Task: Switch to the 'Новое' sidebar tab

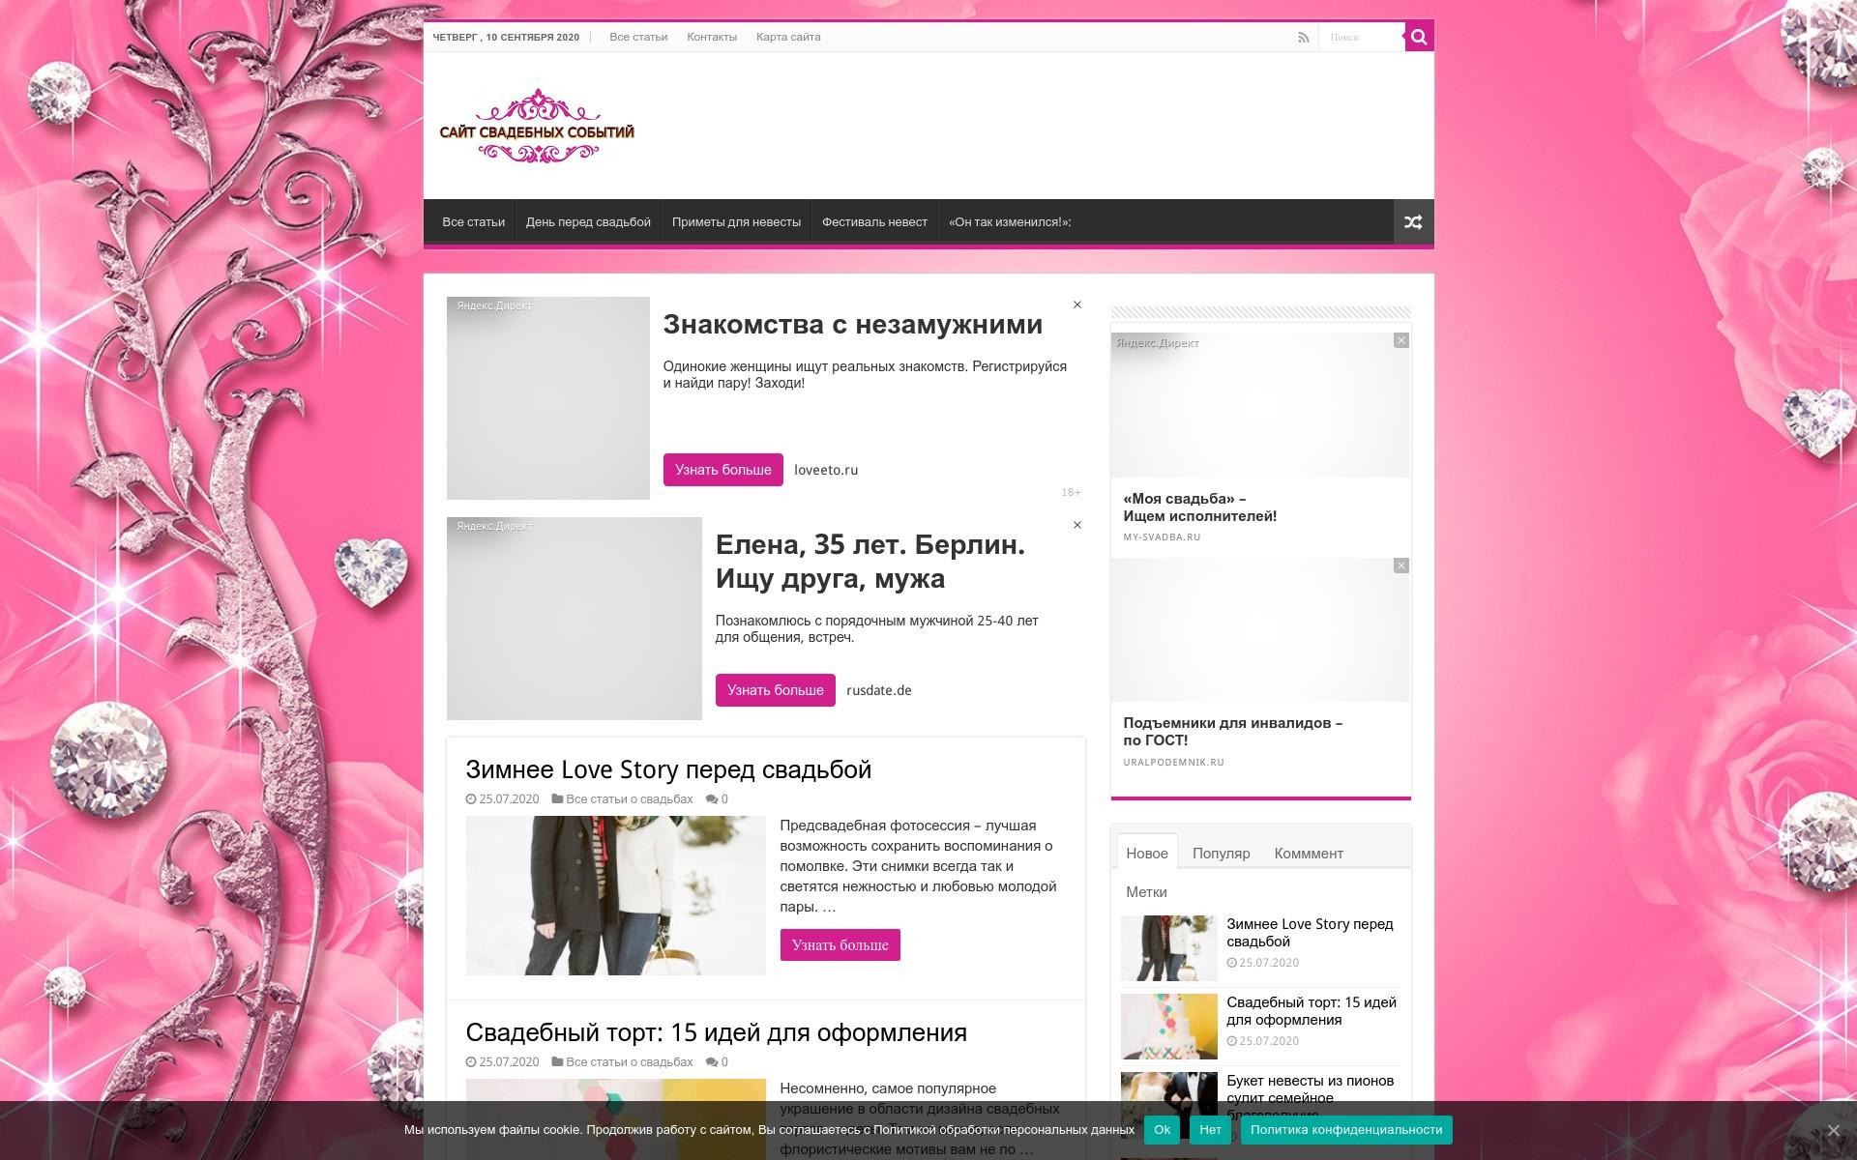Action: pos(1147,853)
